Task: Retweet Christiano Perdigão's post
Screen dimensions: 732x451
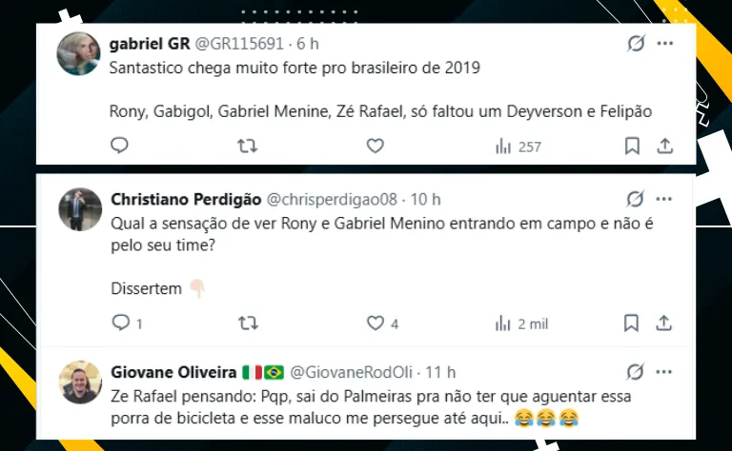Action: pyautogui.click(x=247, y=324)
